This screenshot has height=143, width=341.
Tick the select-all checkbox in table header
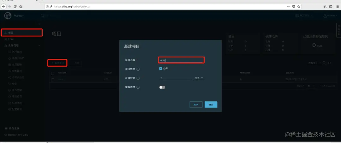tap(53, 73)
